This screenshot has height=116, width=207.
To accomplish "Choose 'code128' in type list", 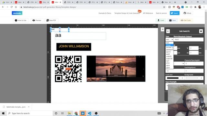I will pos(169,59).
